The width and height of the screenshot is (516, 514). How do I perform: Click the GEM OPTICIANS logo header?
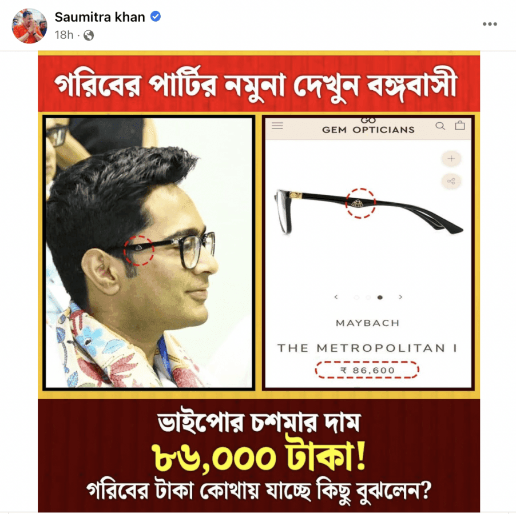pos(368,126)
